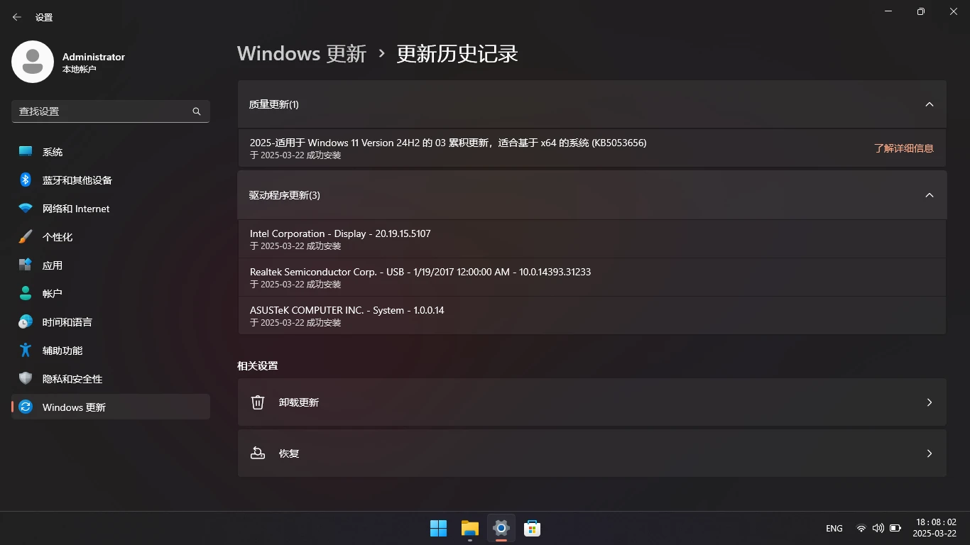Select 系统 in the sidebar
970x545 pixels.
[111, 152]
